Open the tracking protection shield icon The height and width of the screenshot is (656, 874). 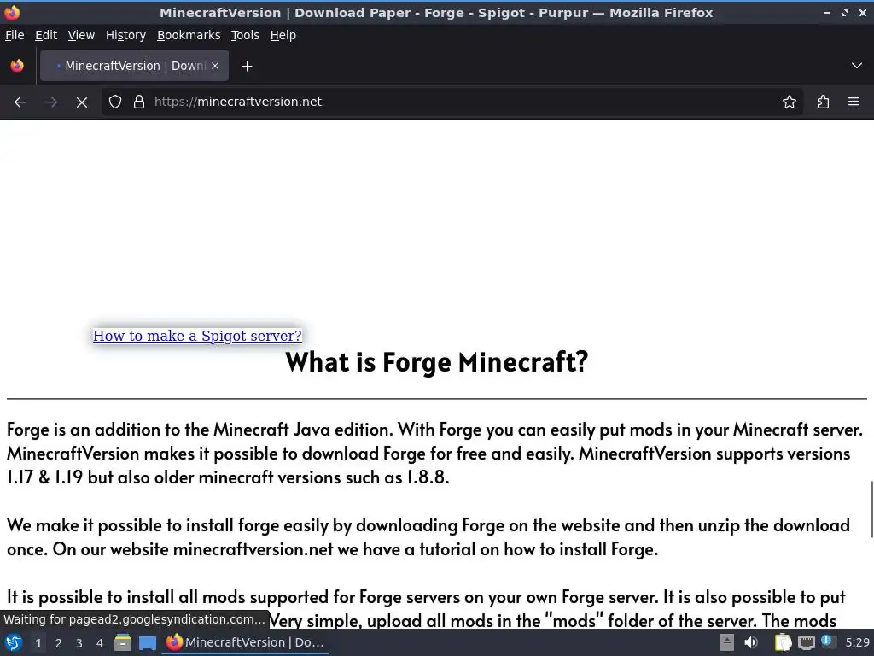[x=115, y=102]
